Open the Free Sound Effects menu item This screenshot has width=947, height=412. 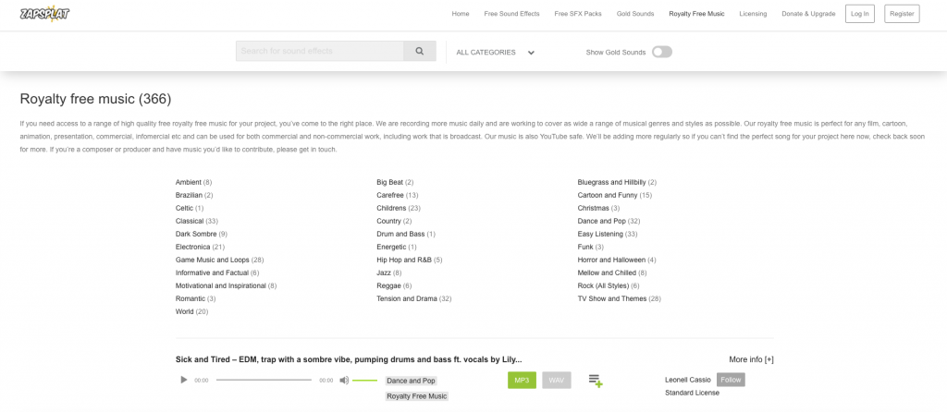[x=511, y=14]
